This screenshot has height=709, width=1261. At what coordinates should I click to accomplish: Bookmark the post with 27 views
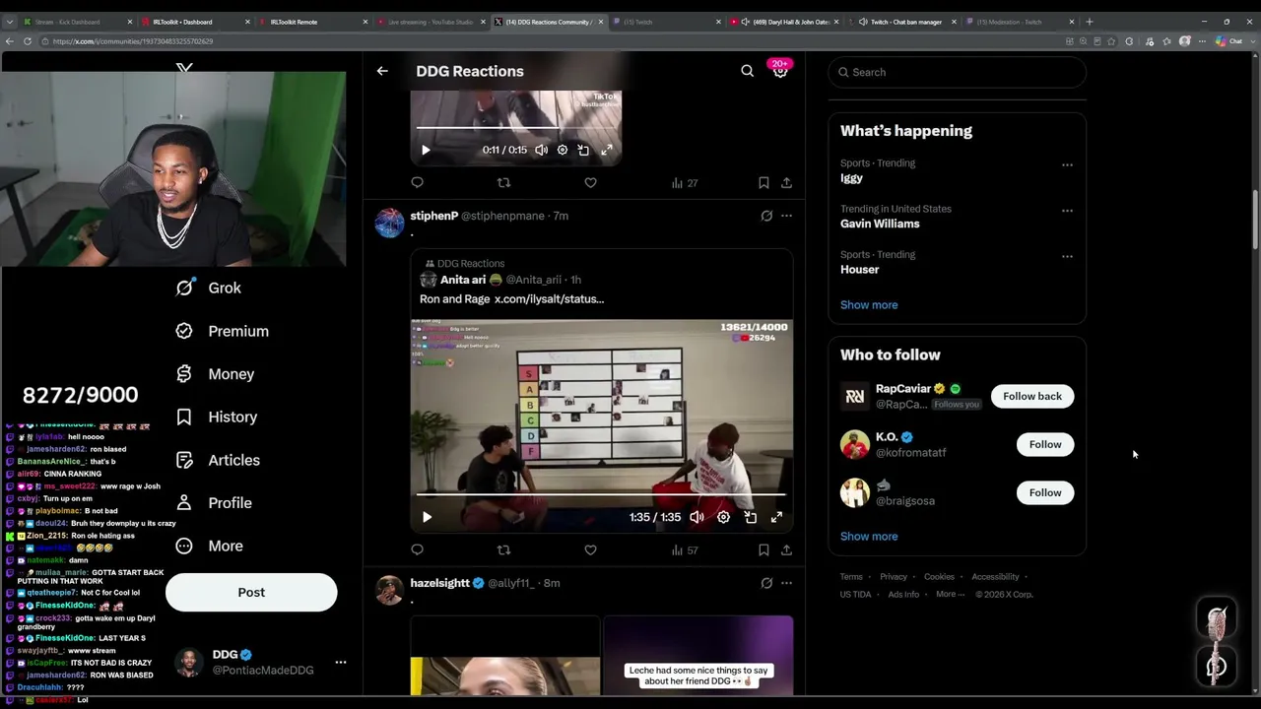[763, 182]
